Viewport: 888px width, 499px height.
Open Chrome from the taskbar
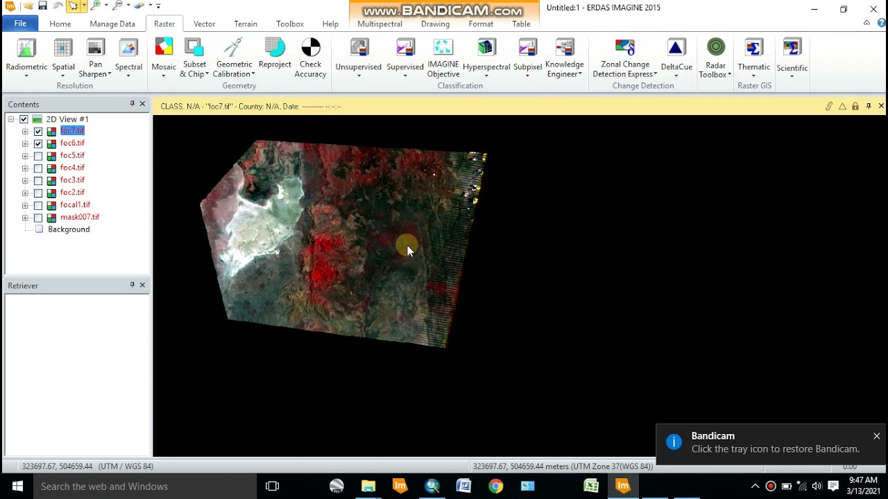pos(495,487)
